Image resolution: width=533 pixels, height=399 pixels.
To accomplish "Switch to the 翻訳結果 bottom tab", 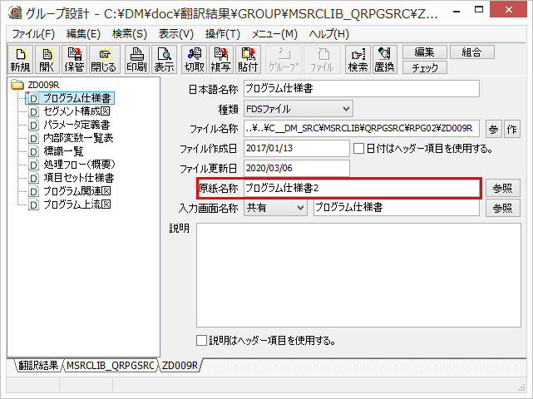I will coord(38,366).
